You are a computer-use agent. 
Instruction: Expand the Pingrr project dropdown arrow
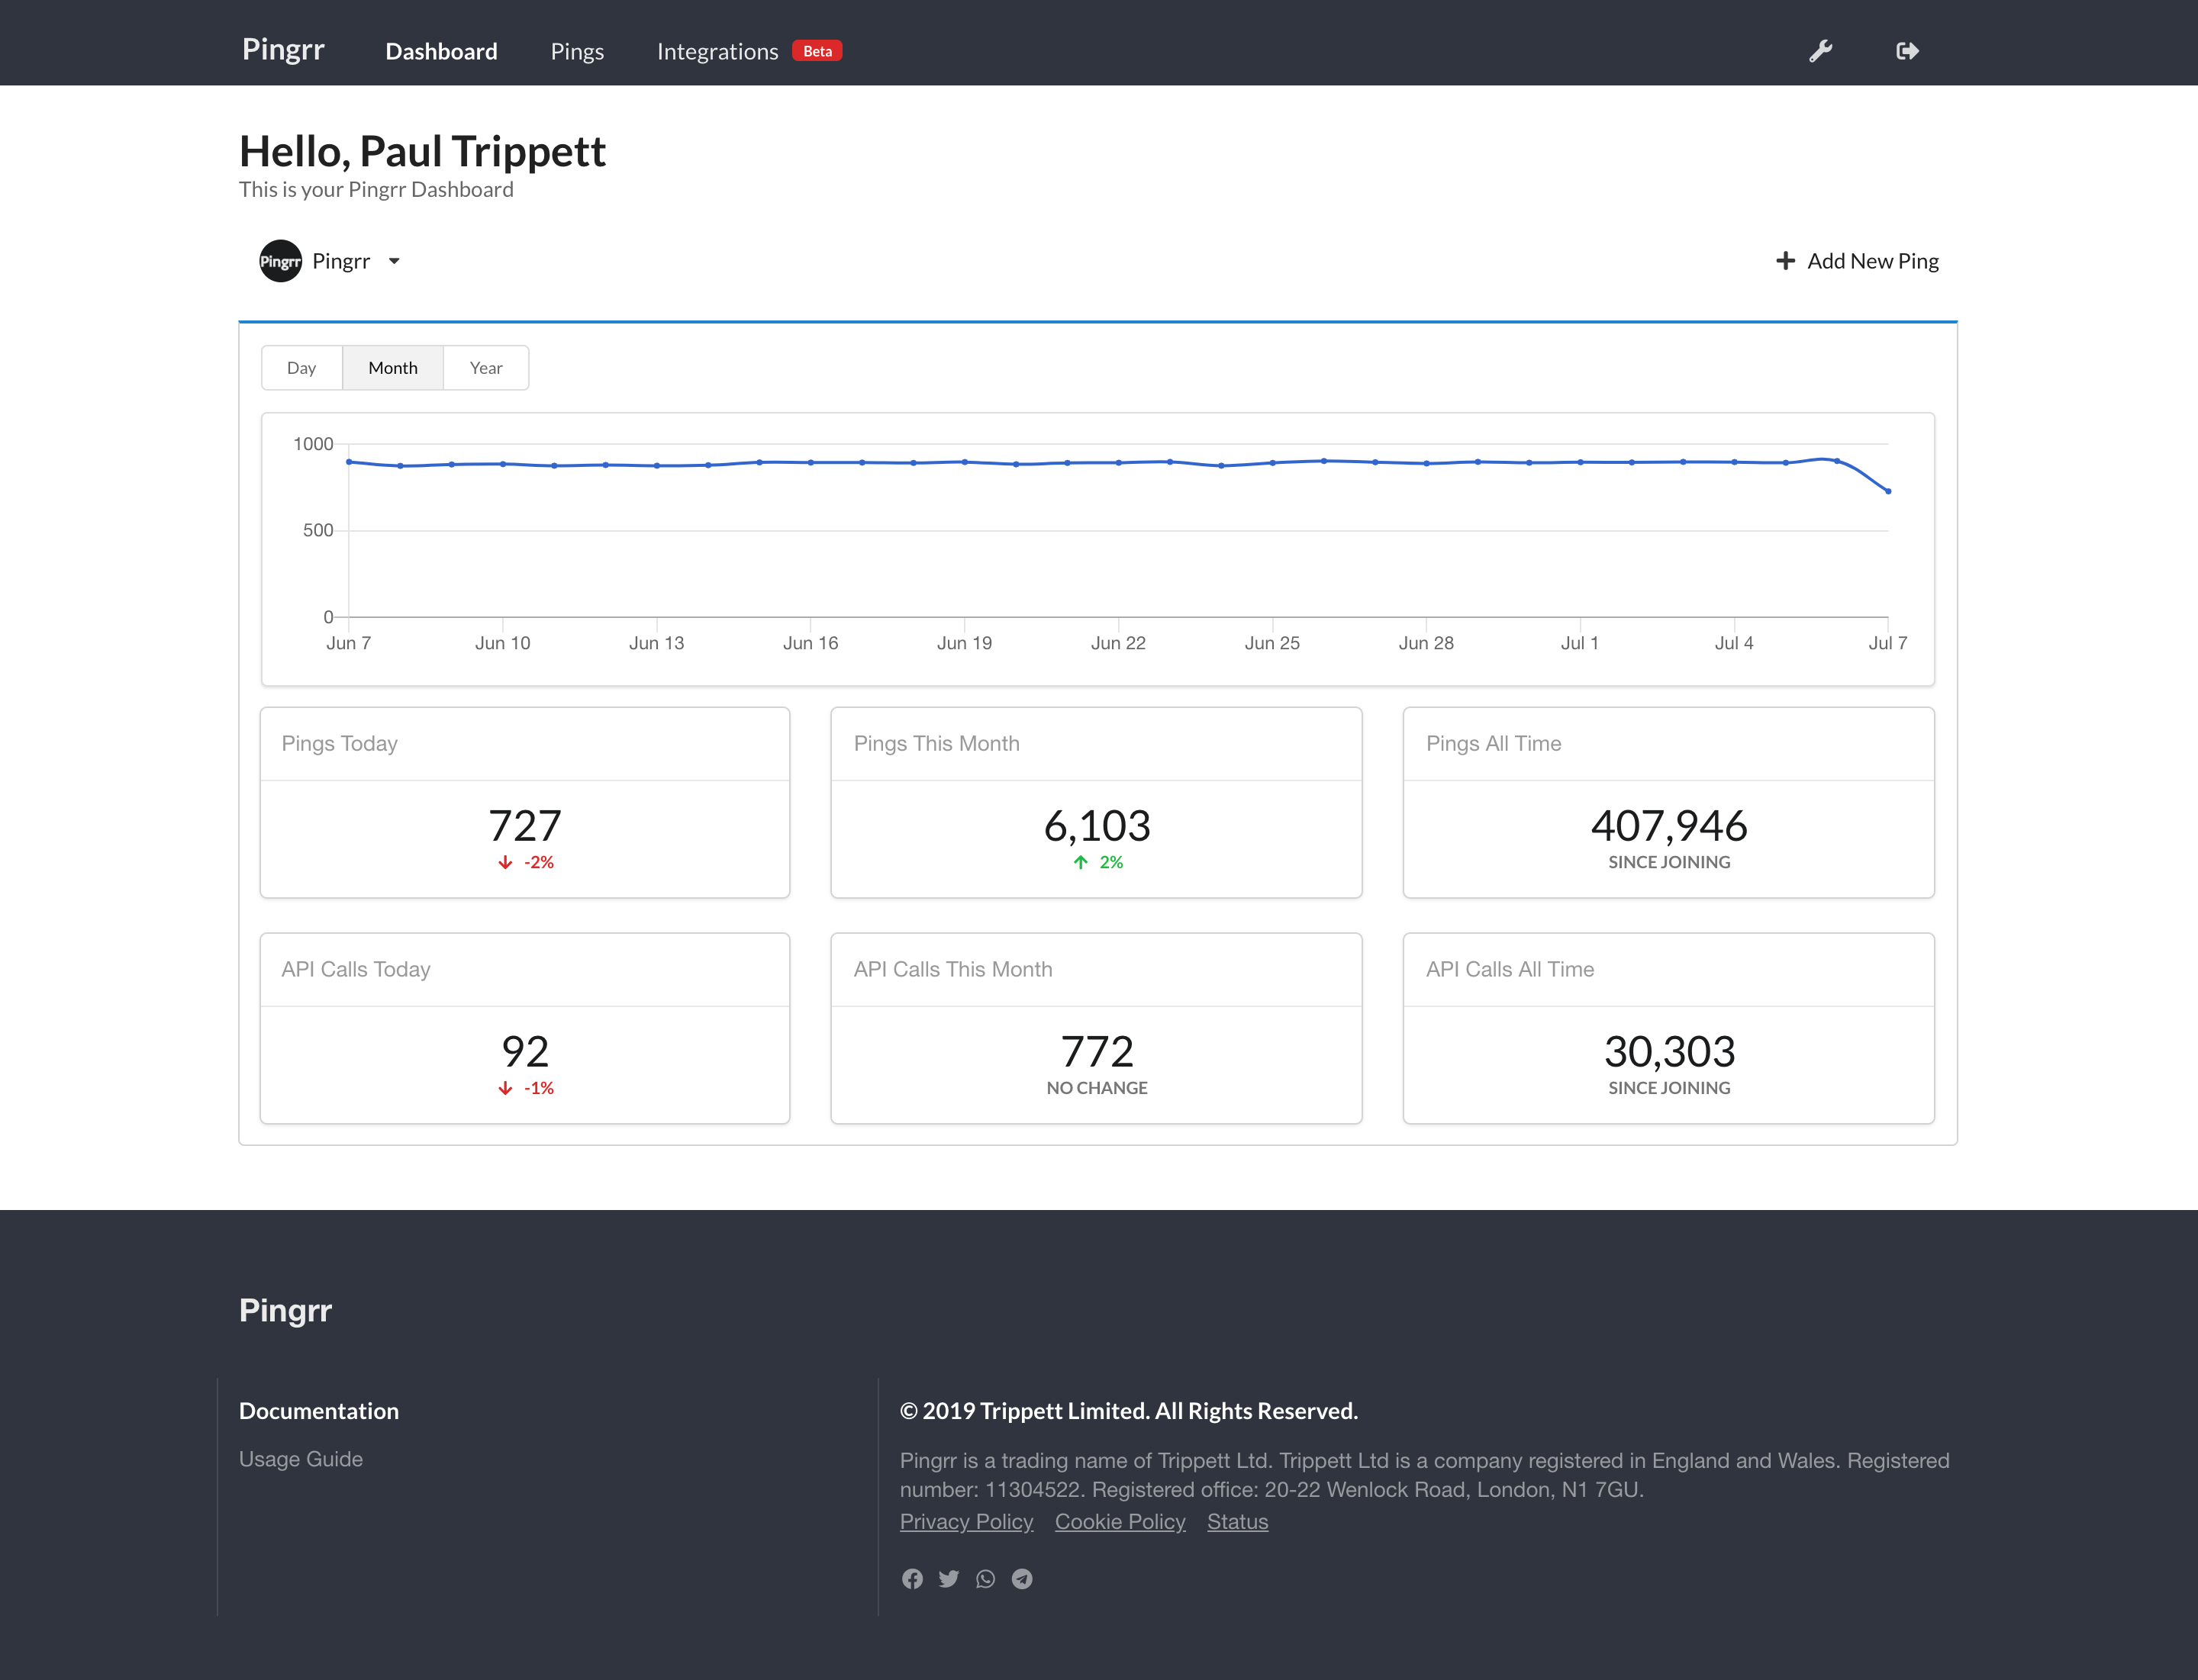394,261
